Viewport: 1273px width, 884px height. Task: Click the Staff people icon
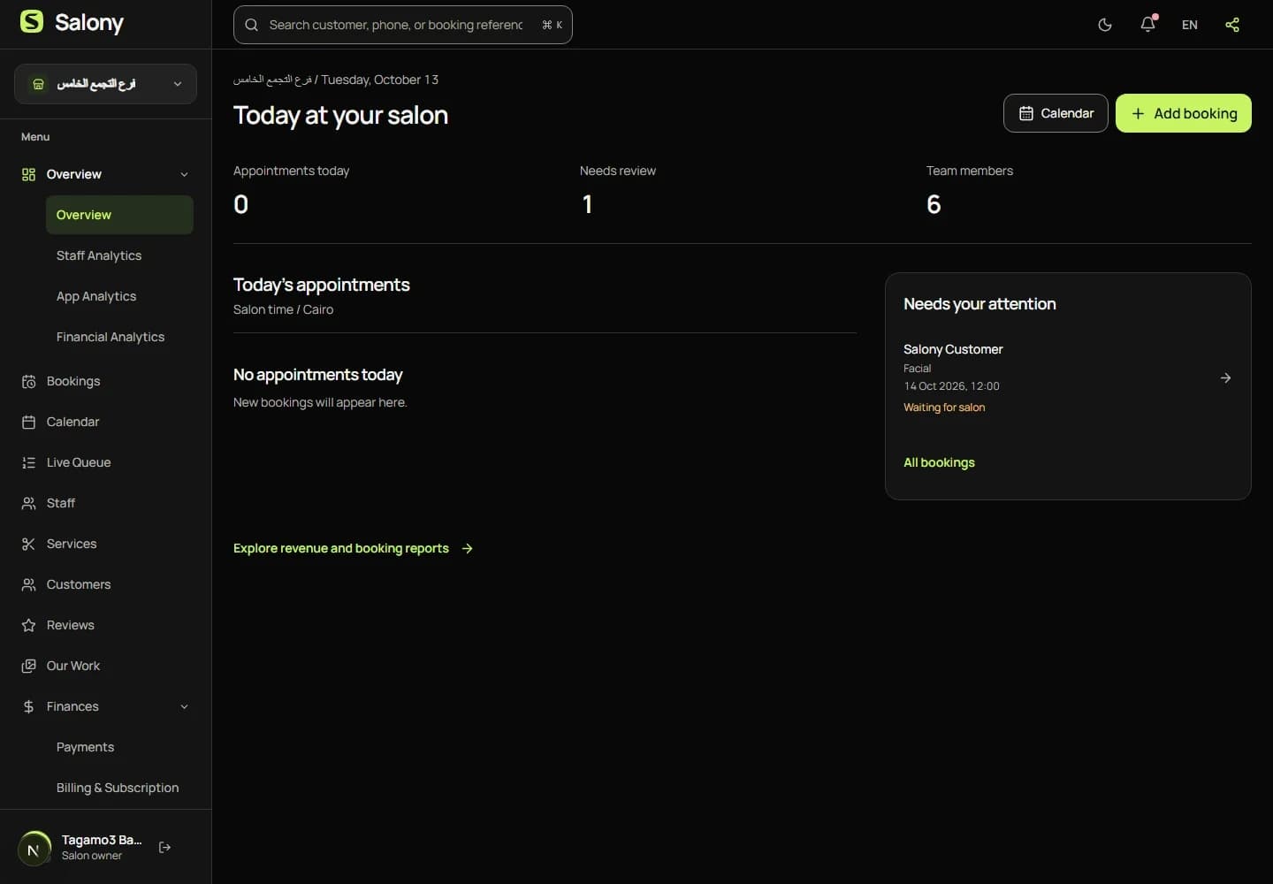point(28,503)
